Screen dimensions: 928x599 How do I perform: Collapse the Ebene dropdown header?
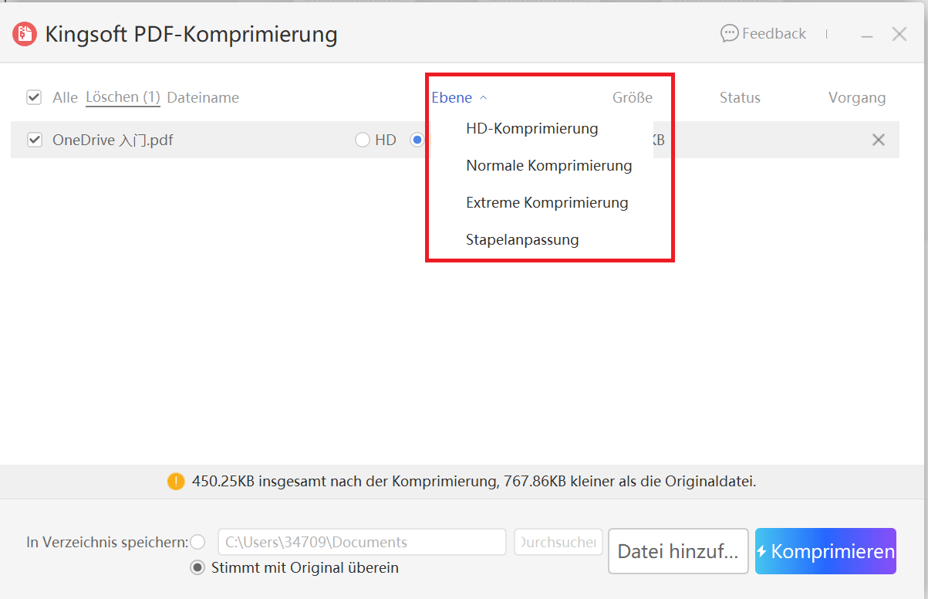click(459, 97)
